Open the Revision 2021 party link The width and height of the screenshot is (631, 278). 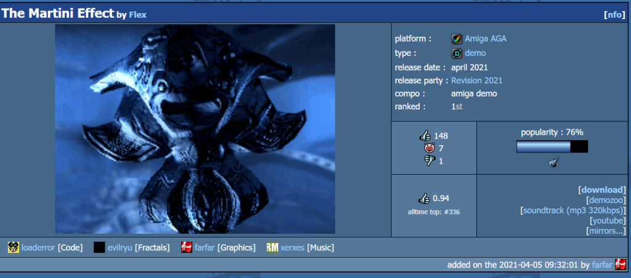(x=476, y=81)
